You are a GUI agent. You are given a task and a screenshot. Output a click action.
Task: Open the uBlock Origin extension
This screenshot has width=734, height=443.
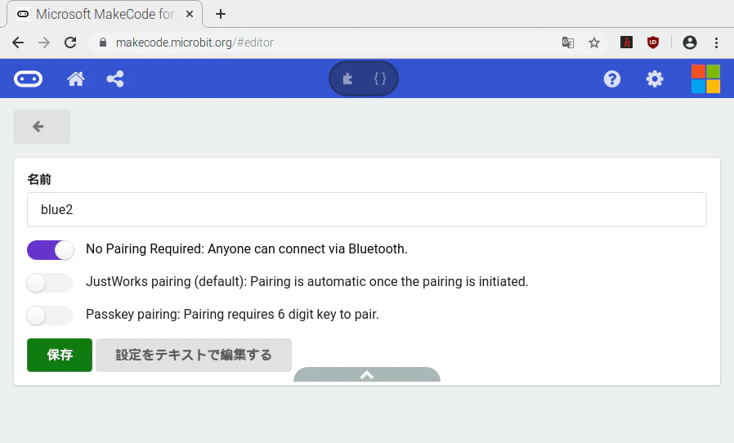tap(653, 43)
